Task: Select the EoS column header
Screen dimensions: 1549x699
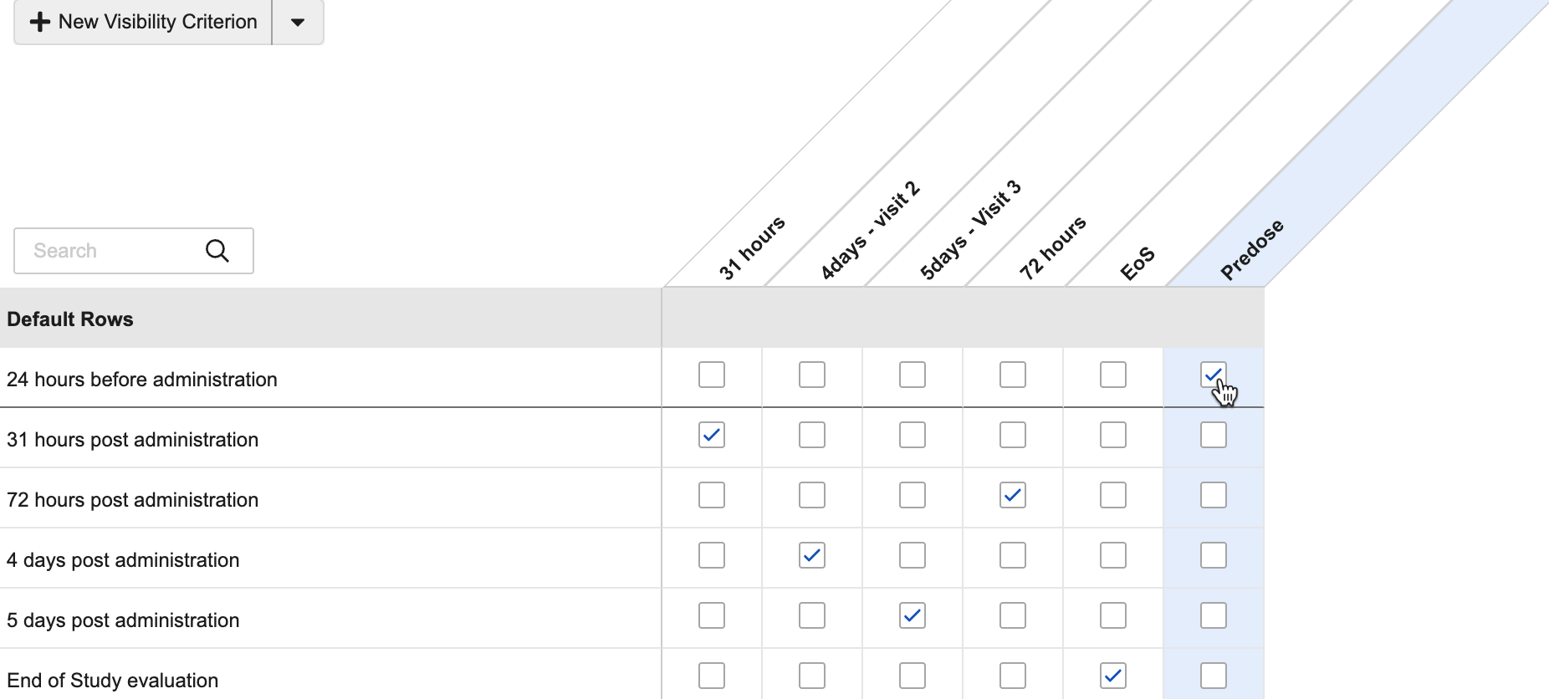Action: click(1137, 263)
